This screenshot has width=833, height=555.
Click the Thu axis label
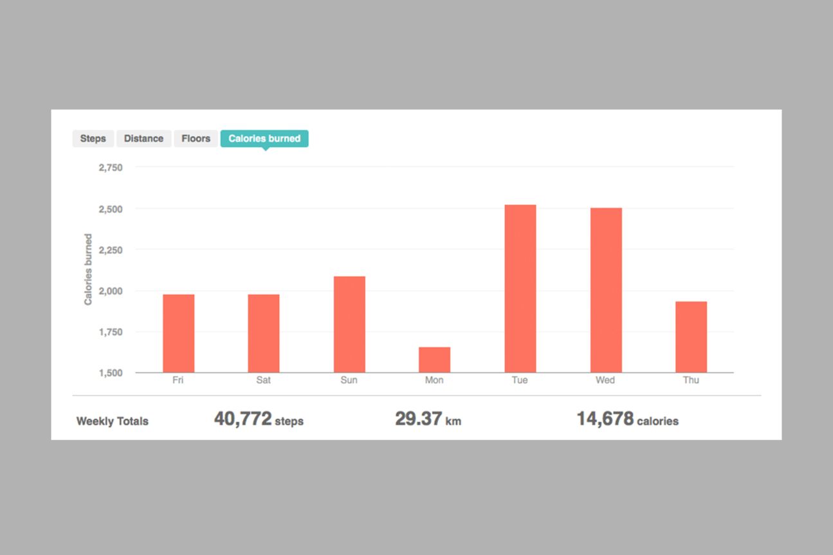691,380
